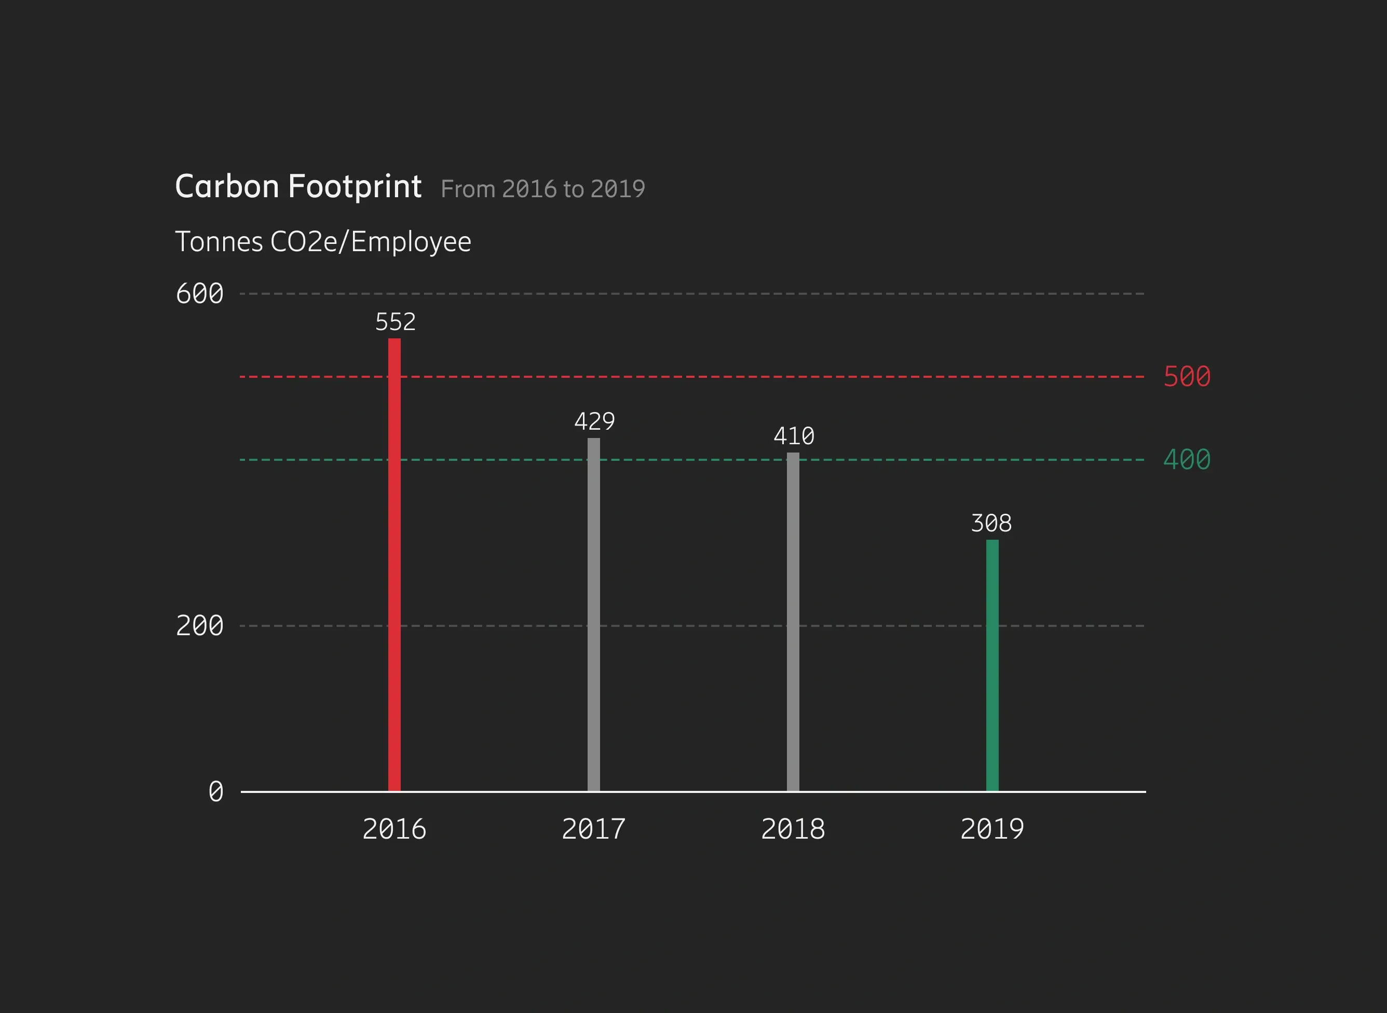The image size is (1387, 1013).
Task: Click the 429 value label
Action: click(594, 421)
